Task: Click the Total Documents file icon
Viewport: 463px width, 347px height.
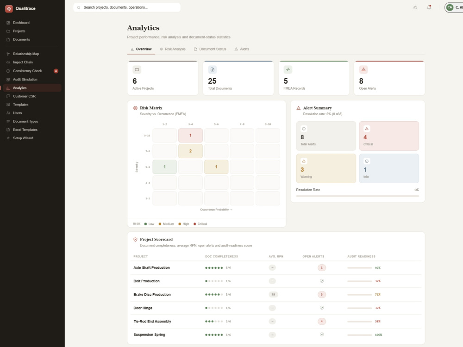Action: click(213, 70)
